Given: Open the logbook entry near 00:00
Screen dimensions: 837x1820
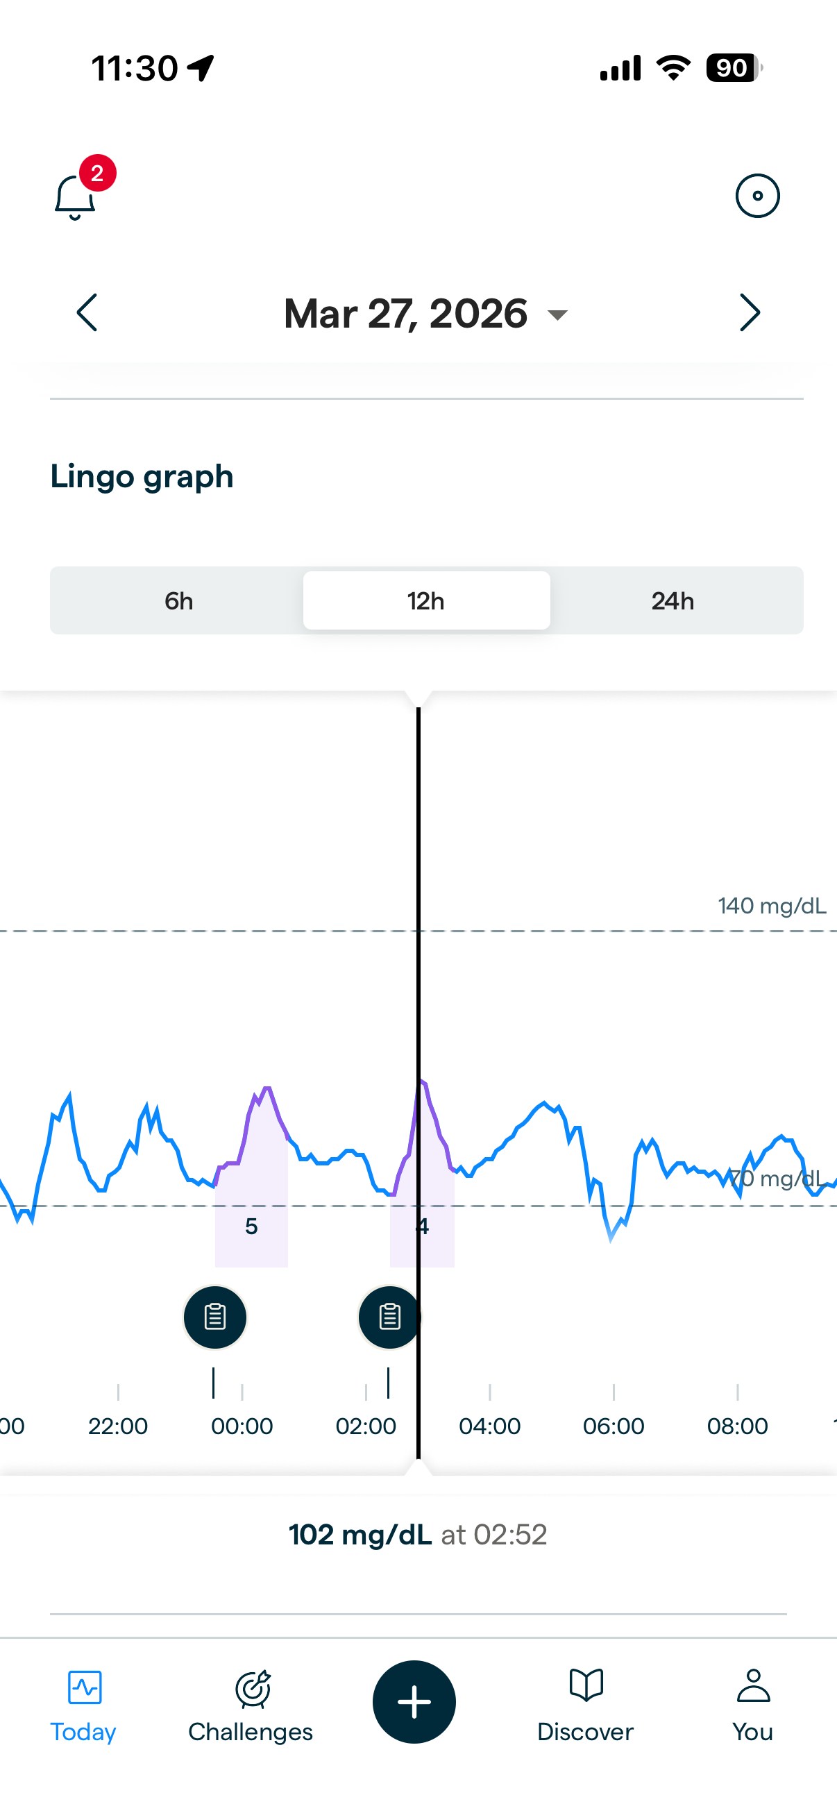Looking at the screenshot, I should (x=214, y=1316).
